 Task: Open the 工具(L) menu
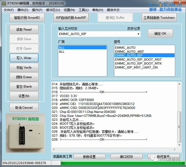(83, 10)
